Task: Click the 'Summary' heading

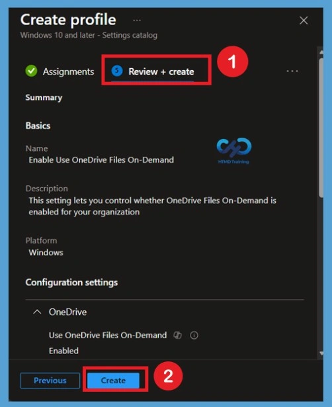Action: click(x=44, y=97)
